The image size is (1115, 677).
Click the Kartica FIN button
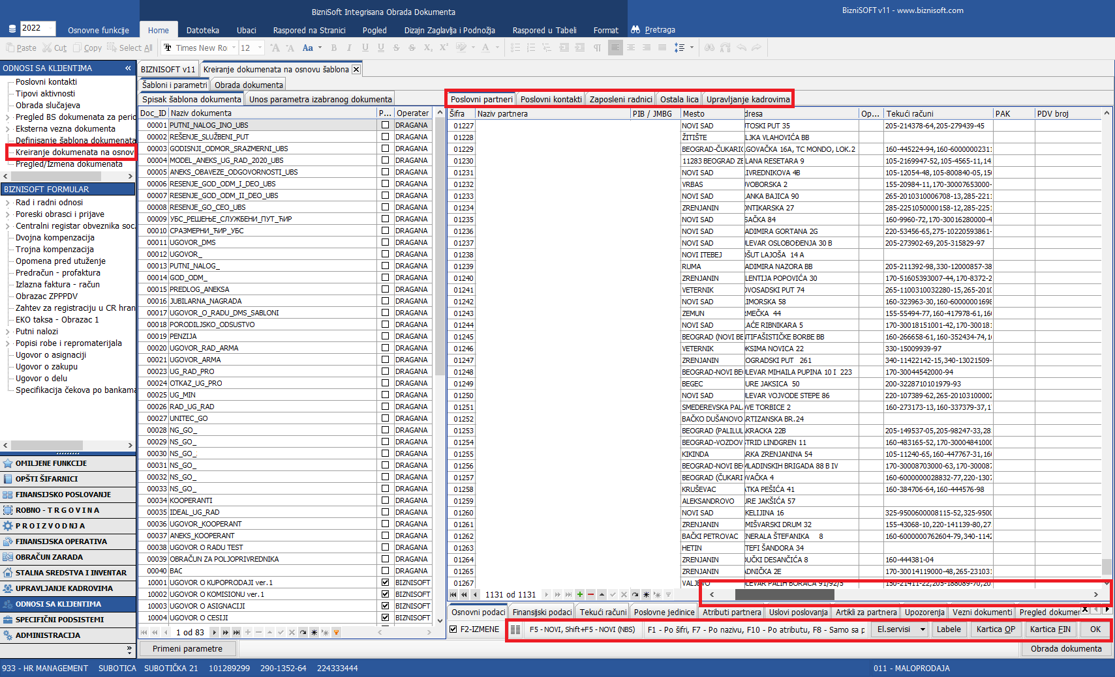pyautogui.click(x=1050, y=629)
